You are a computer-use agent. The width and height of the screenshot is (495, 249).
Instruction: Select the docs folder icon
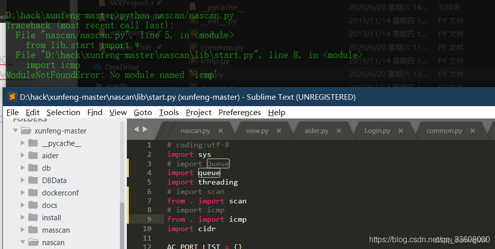tap(33, 205)
